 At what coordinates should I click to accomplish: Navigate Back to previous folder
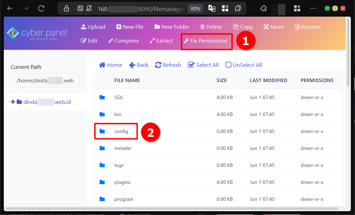point(139,65)
